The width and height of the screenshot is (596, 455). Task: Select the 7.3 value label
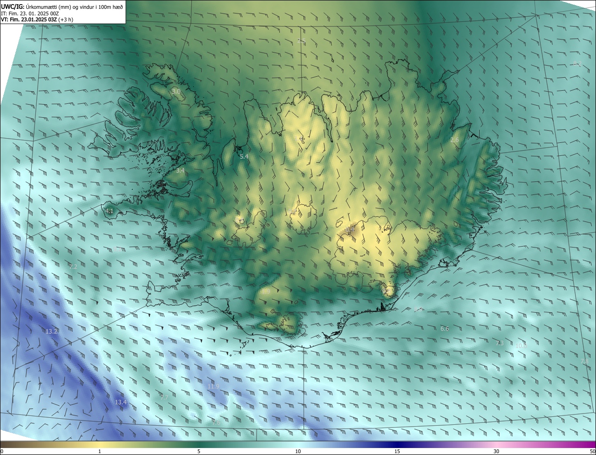pyautogui.click(x=500, y=343)
